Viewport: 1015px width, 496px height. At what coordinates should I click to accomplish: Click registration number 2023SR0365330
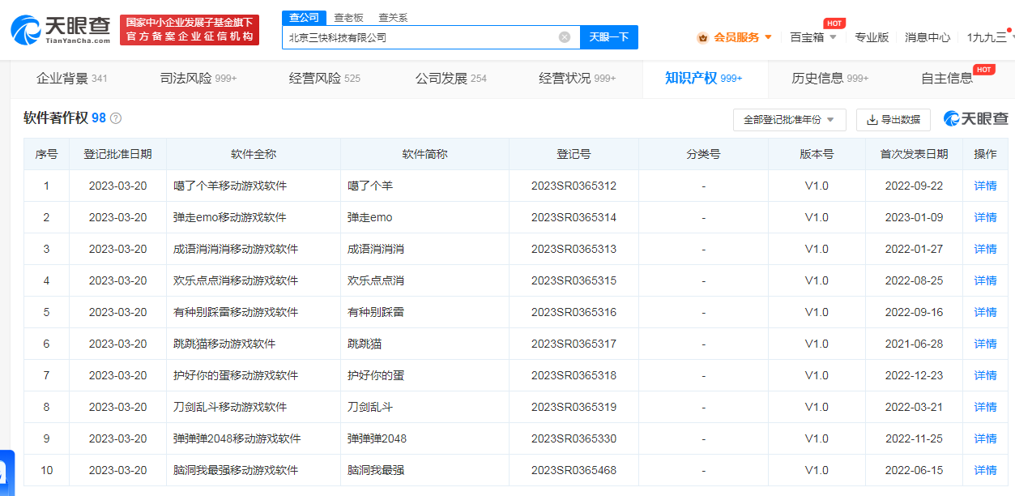coord(574,438)
